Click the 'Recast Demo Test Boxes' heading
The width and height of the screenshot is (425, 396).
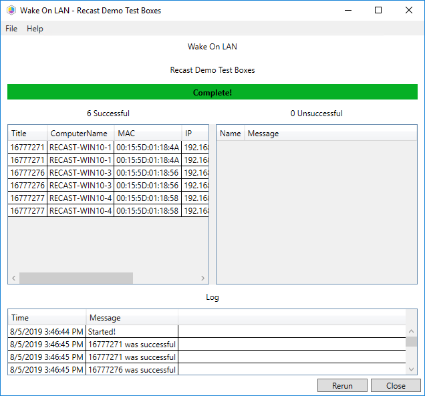[x=212, y=70]
